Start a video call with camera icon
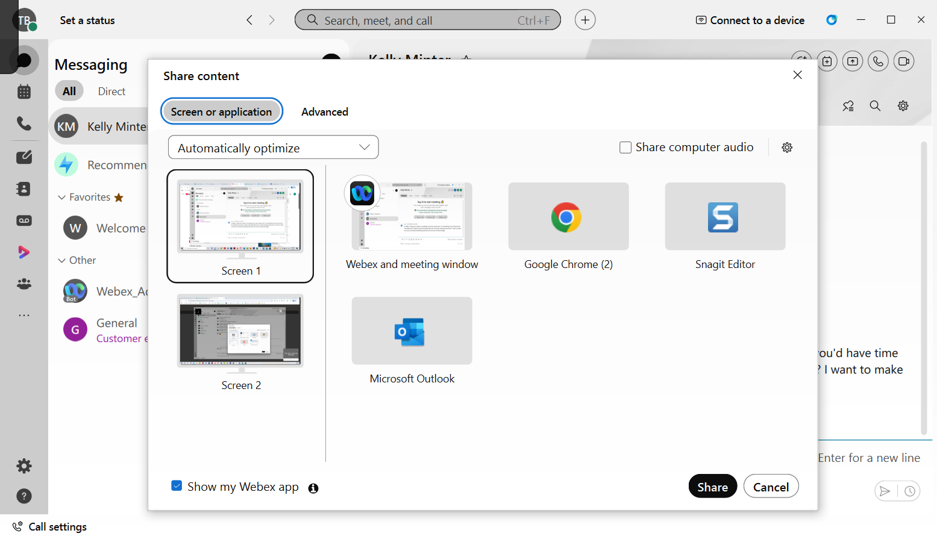937x542 pixels. coord(904,61)
